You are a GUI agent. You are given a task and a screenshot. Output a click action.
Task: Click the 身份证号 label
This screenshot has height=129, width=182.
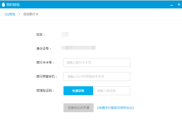(x=44, y=48)
